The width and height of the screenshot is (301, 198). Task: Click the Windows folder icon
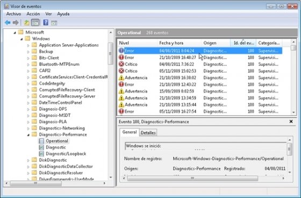(27, 38)
